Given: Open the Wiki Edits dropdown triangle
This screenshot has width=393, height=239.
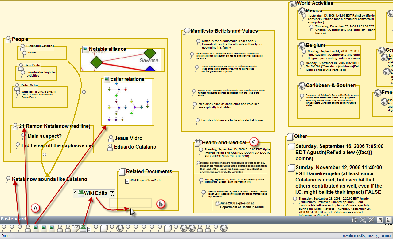Looking at the screenshot, I should pos(112,192).
